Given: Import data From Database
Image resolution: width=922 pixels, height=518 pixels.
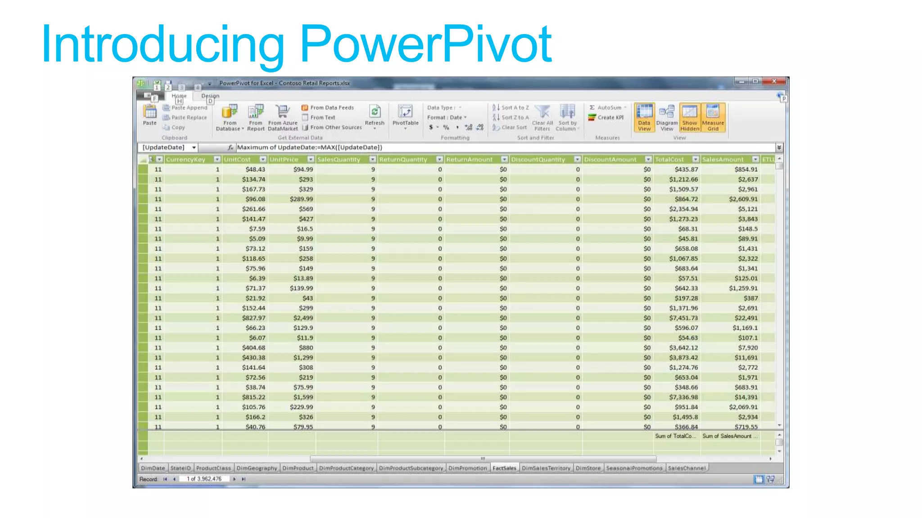Looking at the screenshot, I should (230, 118).
